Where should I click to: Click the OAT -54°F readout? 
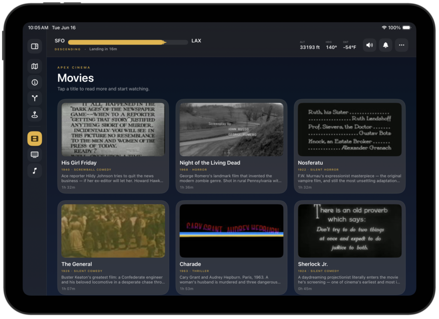pyautogui.click(x=350, y=45)
